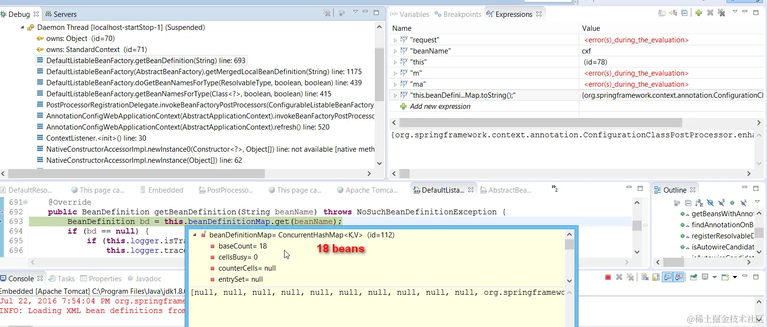Switch to Variables tab
This screenshot has height=327, width=767.
tap(410, 14)
